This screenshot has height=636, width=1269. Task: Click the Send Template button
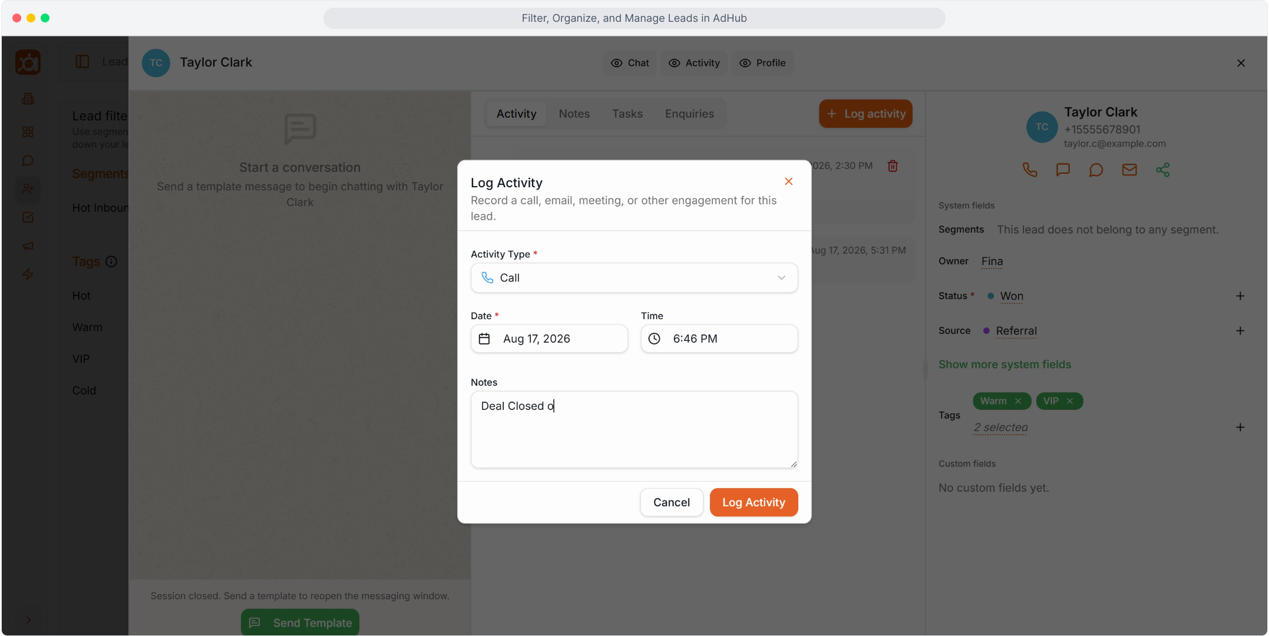(300, 622)
